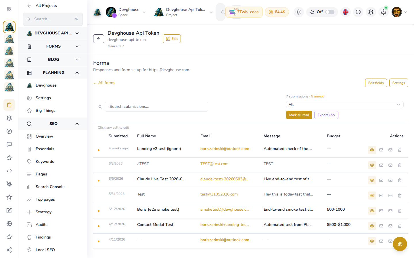Open the apps grid icon

tap(9, 9)
